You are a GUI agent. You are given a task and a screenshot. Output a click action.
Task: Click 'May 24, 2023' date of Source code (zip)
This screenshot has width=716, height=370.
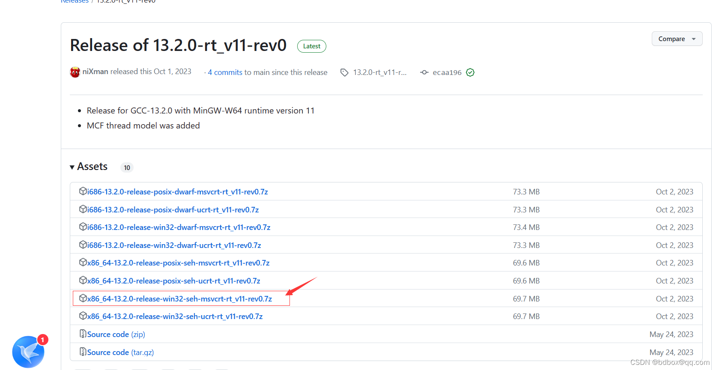[x=671, y=334]
